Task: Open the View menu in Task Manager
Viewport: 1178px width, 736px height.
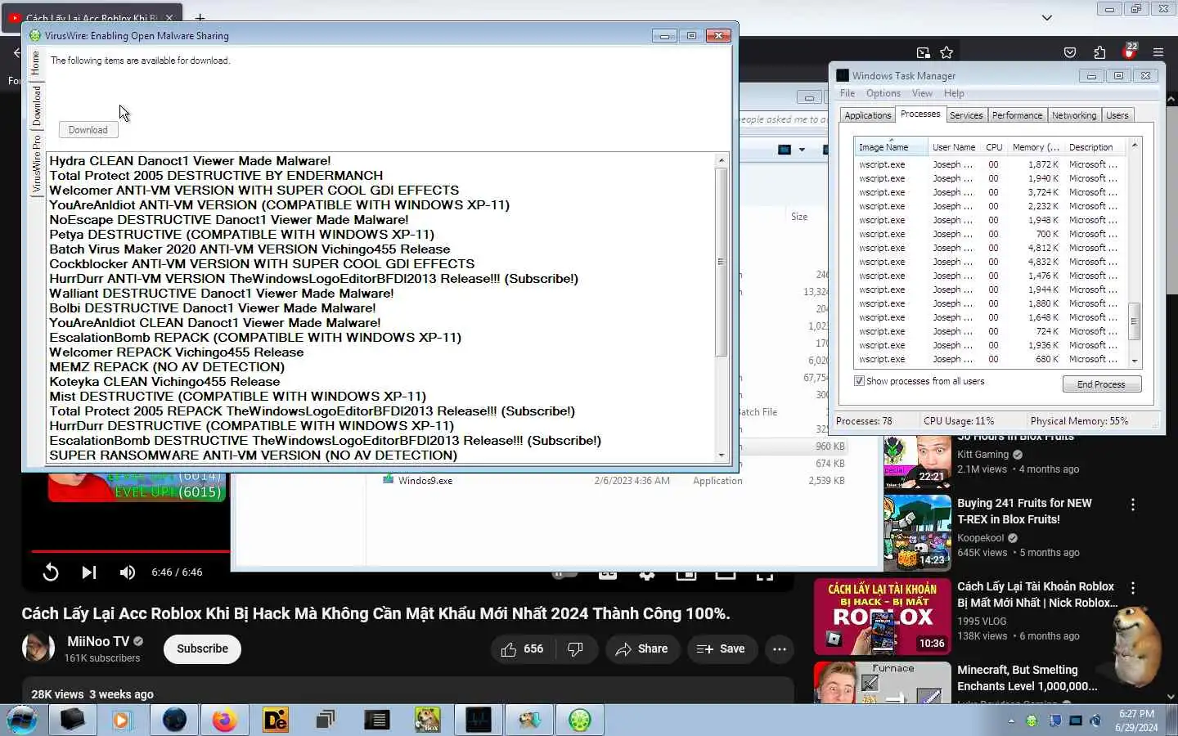Action: pyautogui.click(x=922, y=93)
